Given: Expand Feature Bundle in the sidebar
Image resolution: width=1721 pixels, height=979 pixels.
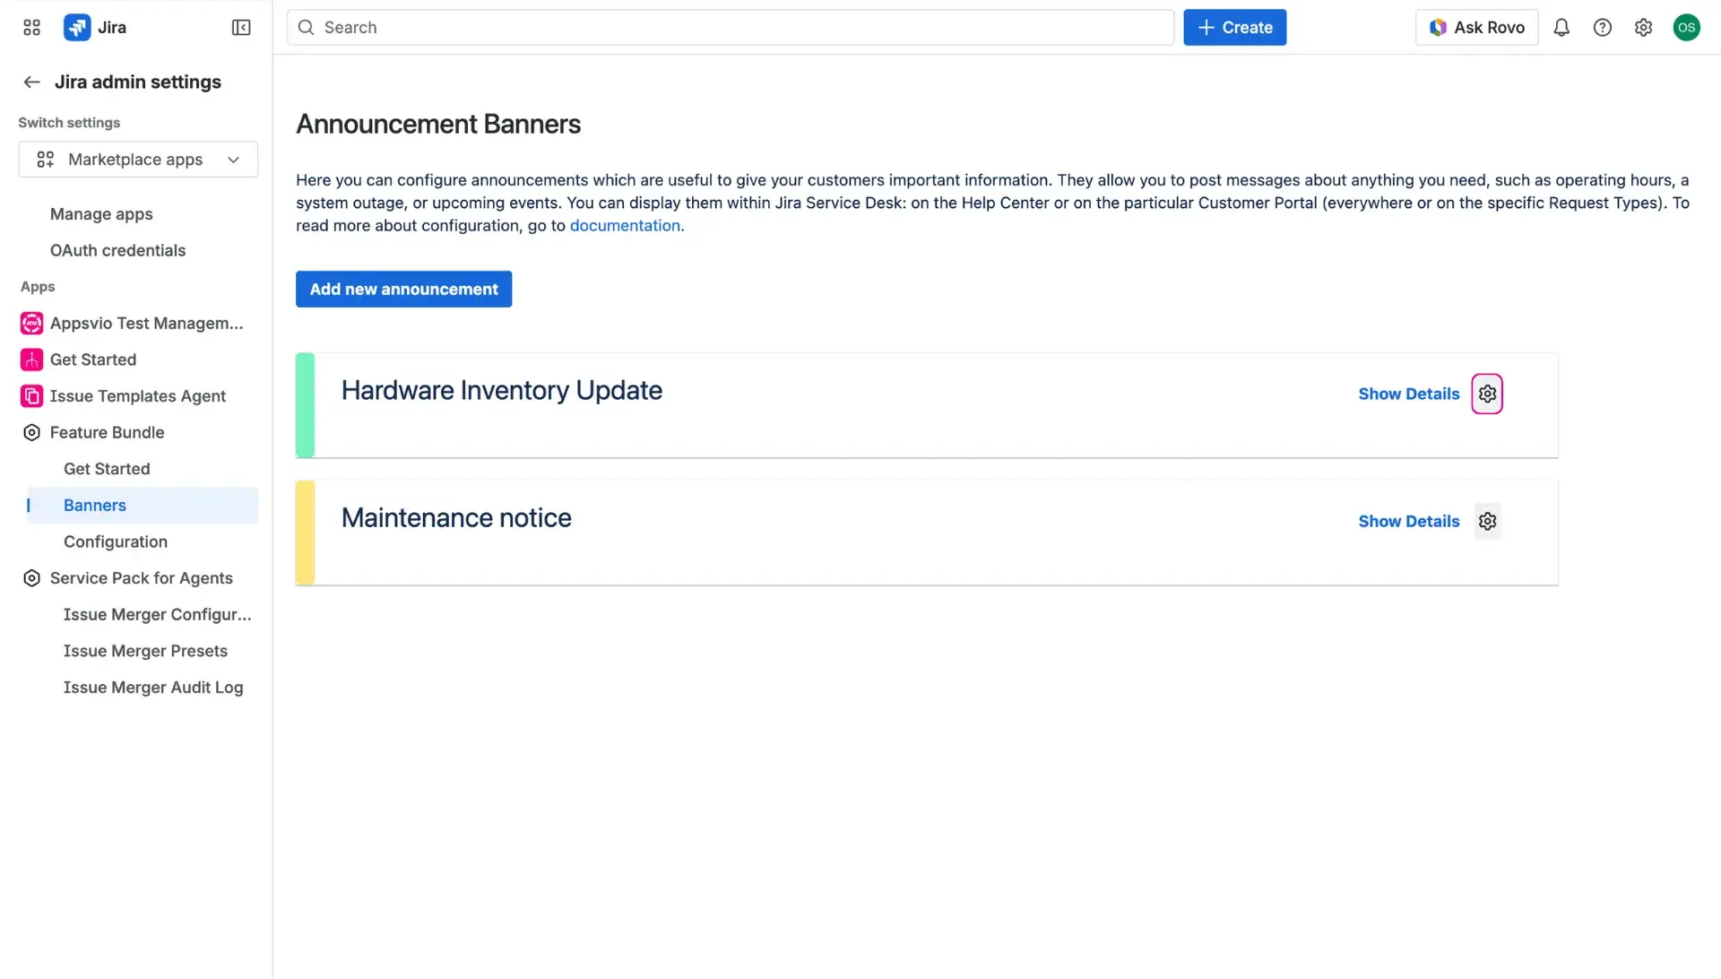Looking at the screenshot, I should tap(107, 432).
